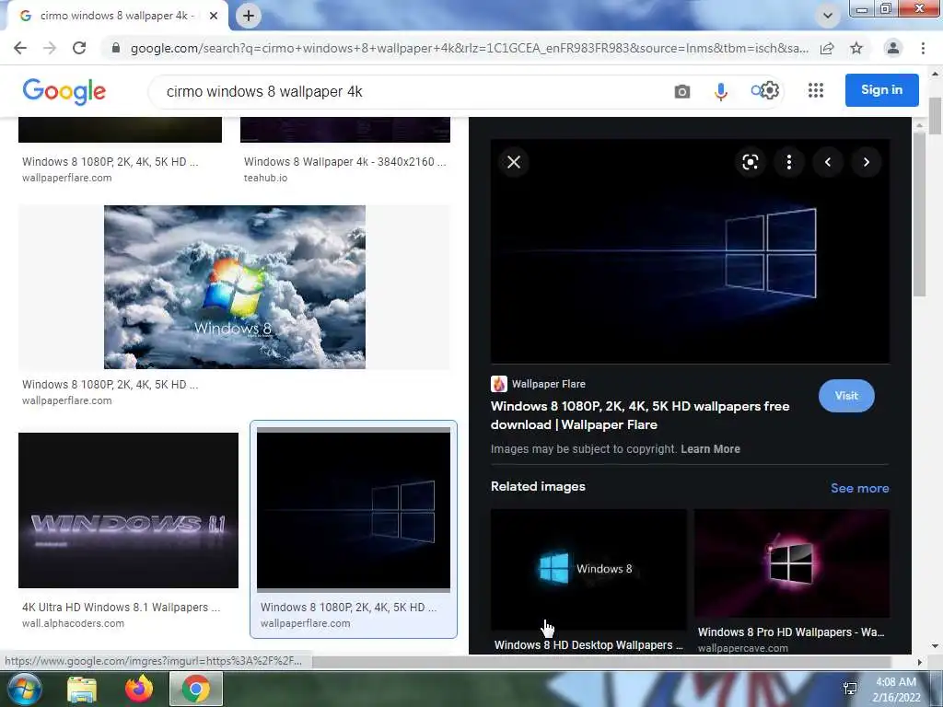Start voice search with the microphone icon
This screenshot has height=707, width=943.
(x=720, y=91)
